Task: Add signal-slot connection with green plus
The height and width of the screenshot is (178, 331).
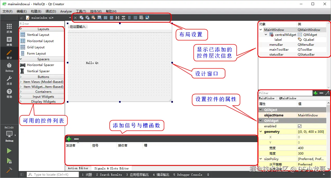Action: 69,139
